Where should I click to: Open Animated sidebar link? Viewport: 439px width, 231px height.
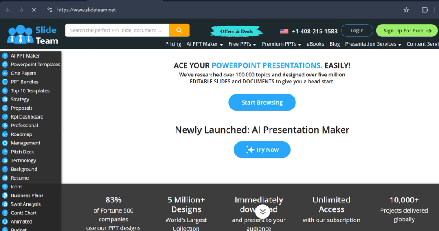pyautogui.click(x=22, y=221)
